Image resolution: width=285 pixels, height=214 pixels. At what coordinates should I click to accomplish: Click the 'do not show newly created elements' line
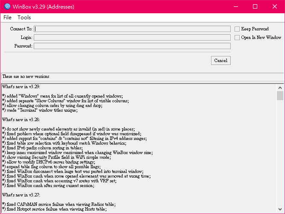coord(68,129)
